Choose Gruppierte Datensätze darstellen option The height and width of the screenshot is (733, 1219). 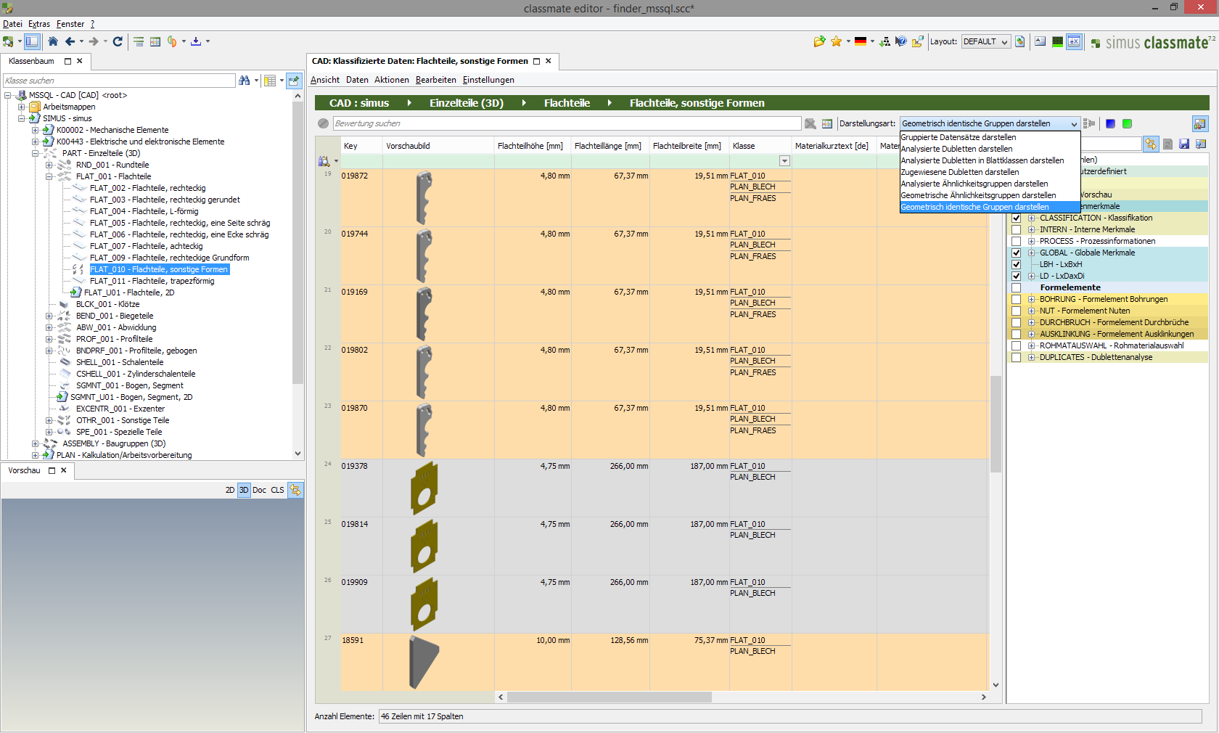pos(990,137)
